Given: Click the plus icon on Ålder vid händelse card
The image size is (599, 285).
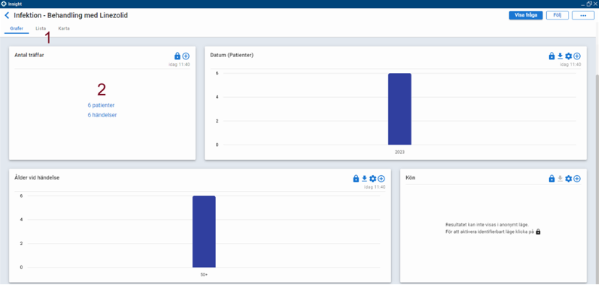Looking at the screenshot, I should tap(381, 179).
